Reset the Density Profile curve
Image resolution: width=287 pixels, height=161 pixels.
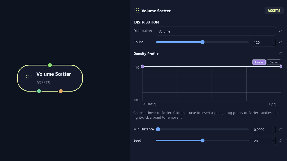click(x=280, y=53)
